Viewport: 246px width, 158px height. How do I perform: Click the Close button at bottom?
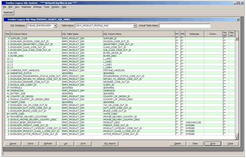pos(230,144)
